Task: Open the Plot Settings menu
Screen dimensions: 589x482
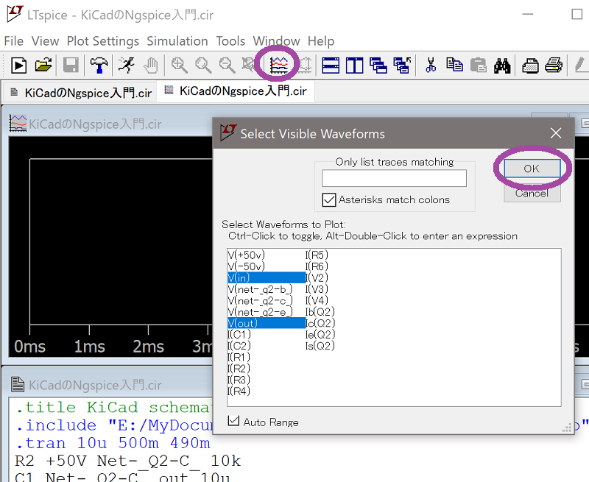Action: click(x=103, y=41)
